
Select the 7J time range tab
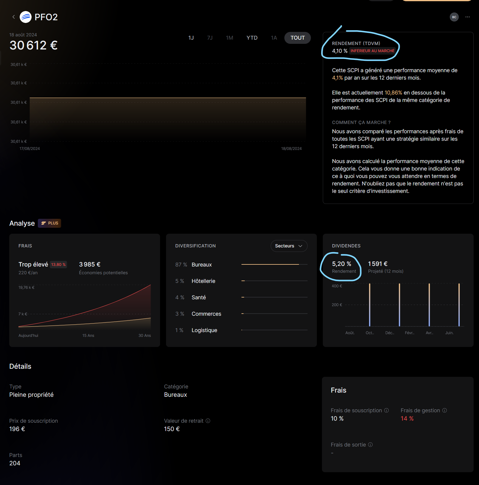[x=210, y=38]
